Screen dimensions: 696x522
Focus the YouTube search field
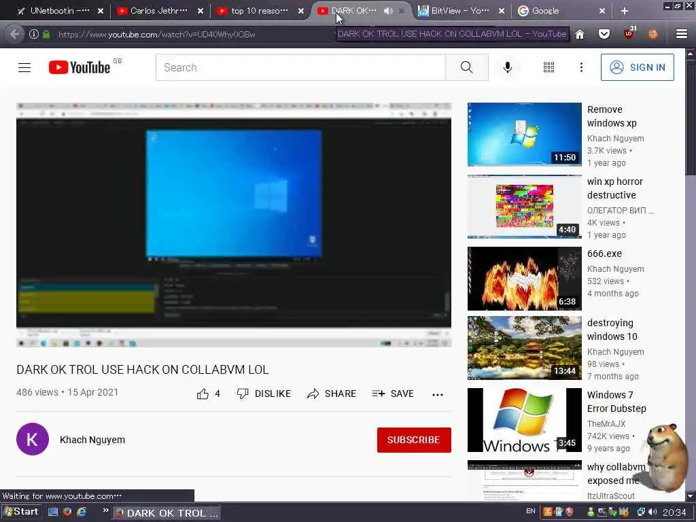pos(300,67)
